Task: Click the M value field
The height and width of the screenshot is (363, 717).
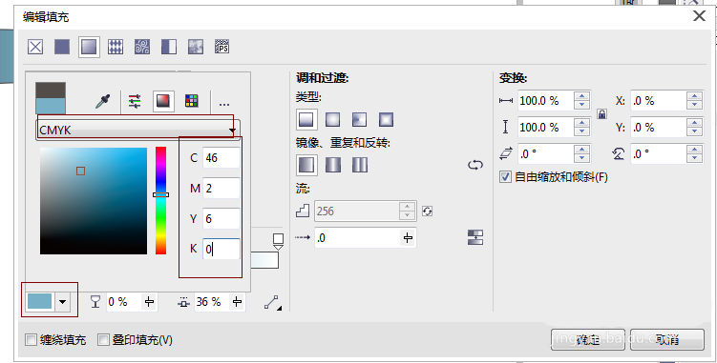Action: (x=221, y=188)
